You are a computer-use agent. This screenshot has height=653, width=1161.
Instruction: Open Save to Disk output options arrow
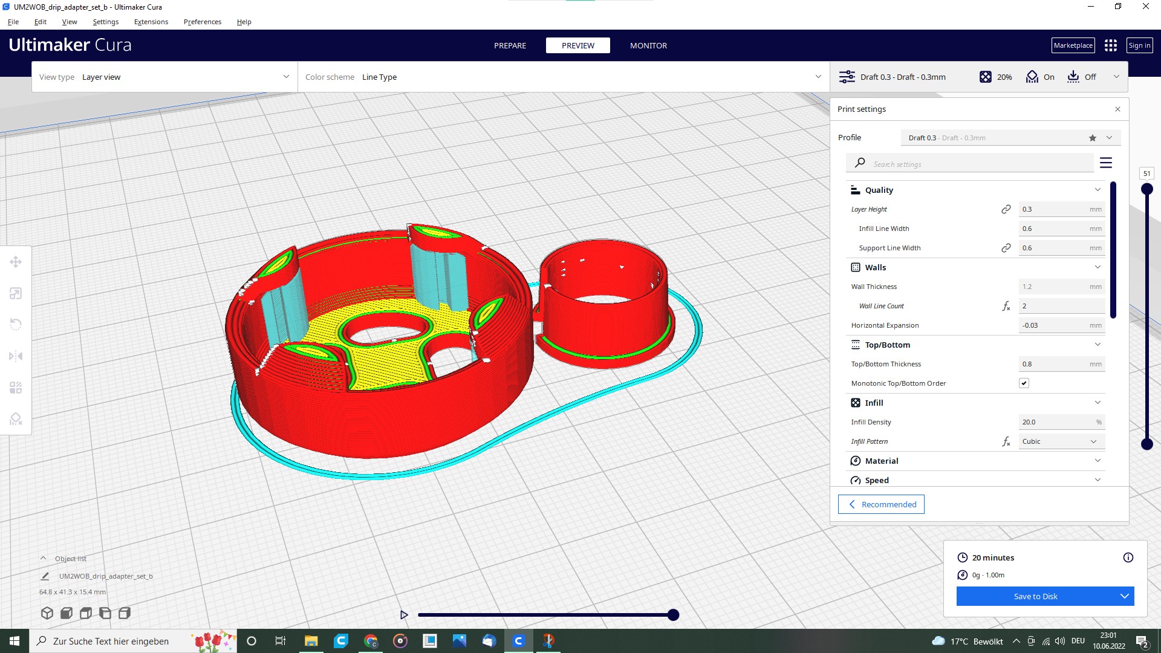tap(1124, 596)
